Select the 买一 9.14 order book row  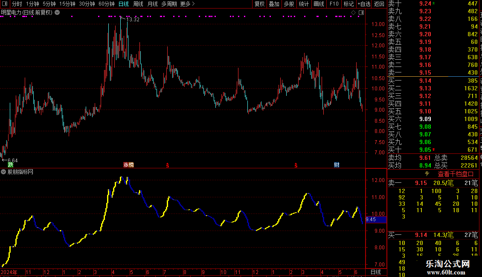coord(433,81)
